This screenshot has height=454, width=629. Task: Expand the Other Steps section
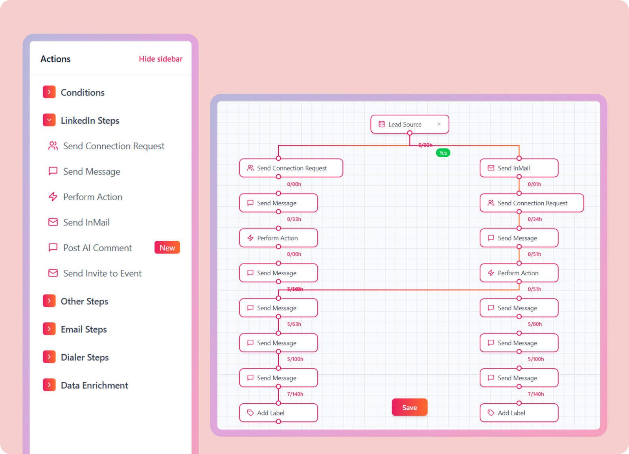(x=49, y=301)
